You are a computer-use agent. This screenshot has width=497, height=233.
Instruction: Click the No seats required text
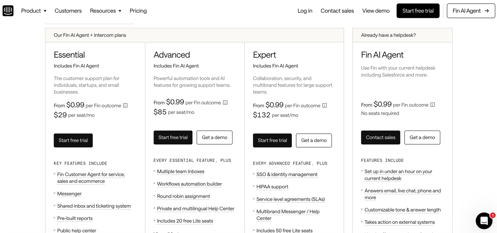pyautogui.click(x=380, y=113)
